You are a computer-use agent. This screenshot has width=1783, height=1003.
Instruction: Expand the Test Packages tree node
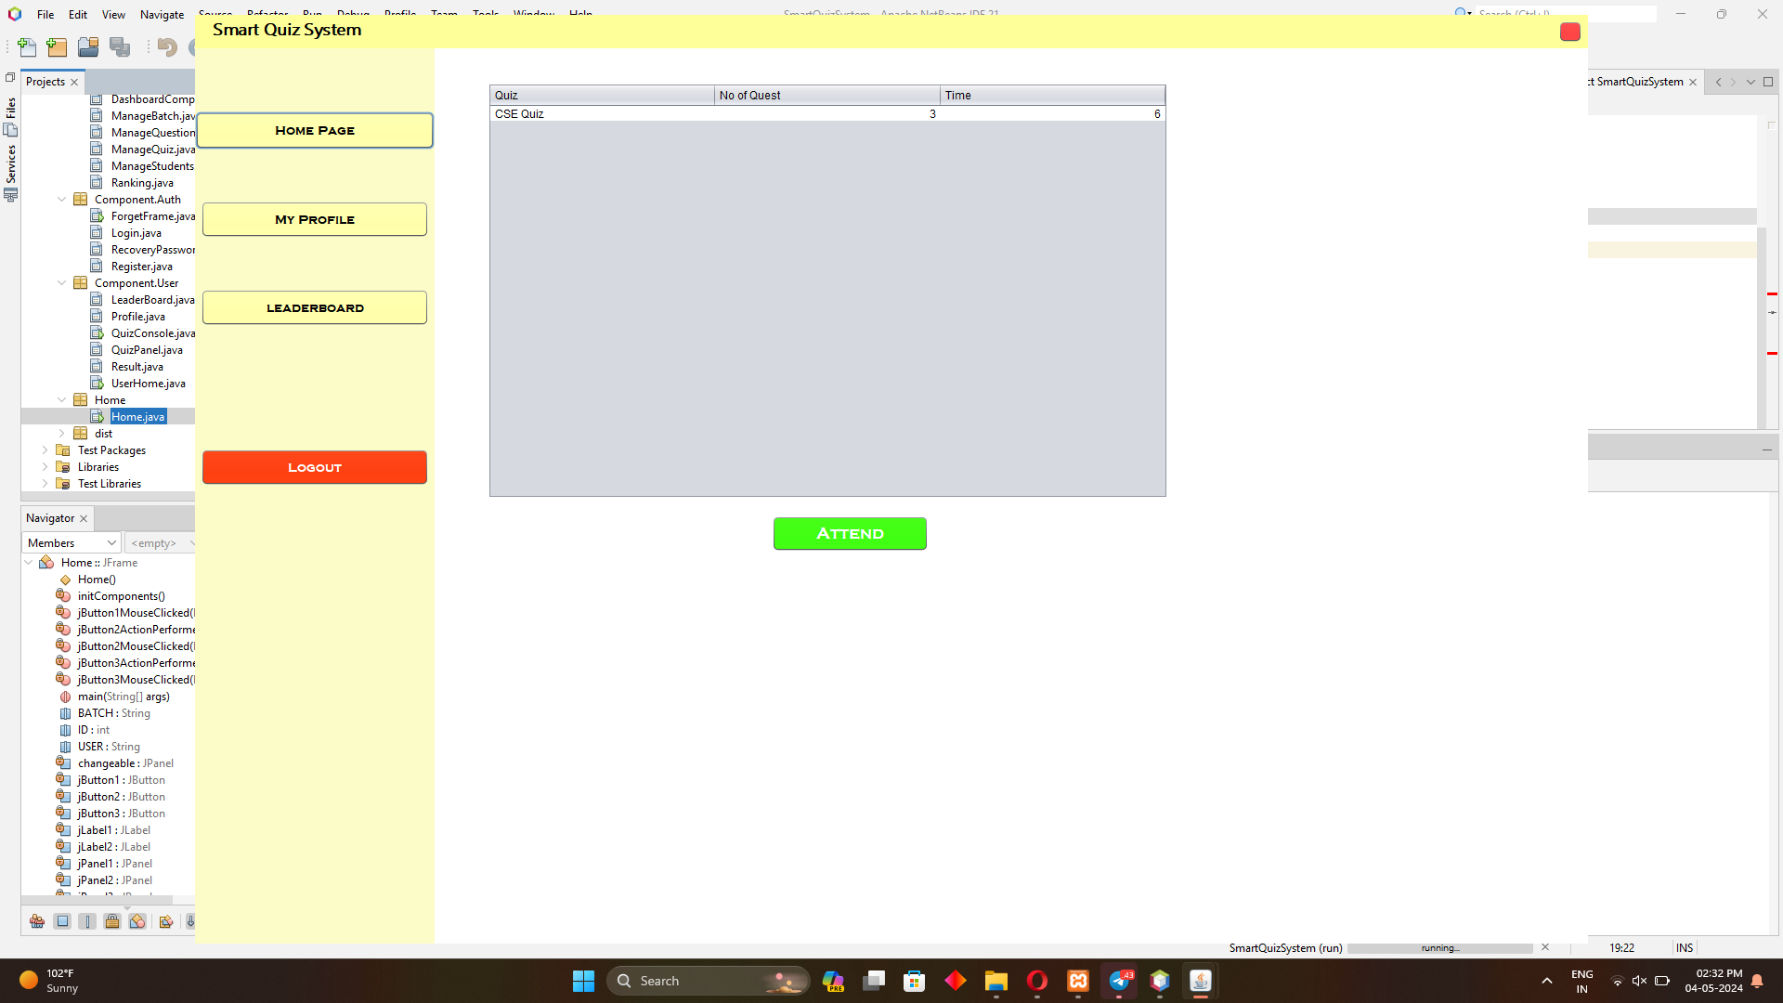pos(45,450)
